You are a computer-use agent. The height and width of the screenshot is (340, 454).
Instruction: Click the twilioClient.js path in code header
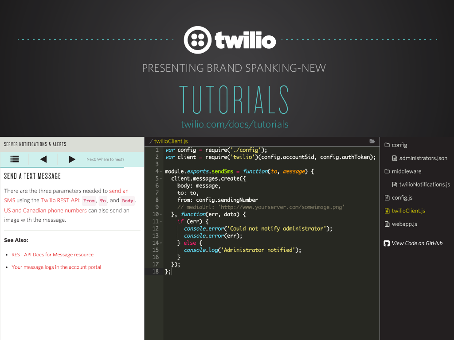click(171, 141)
